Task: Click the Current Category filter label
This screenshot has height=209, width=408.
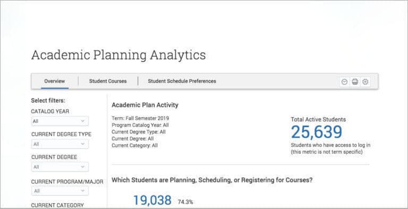Action: point(57,205)
